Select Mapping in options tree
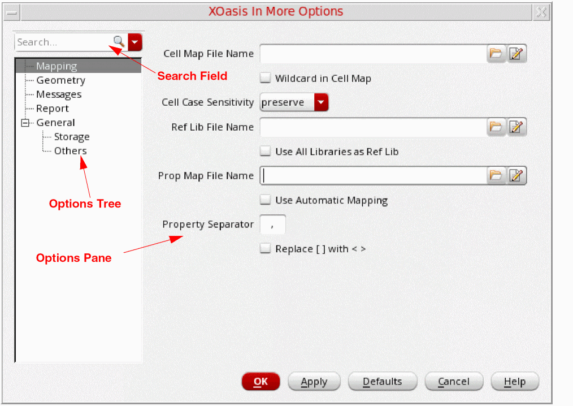Image resolution: width=573 pixels, height=406 pixels. coord(57,66)
